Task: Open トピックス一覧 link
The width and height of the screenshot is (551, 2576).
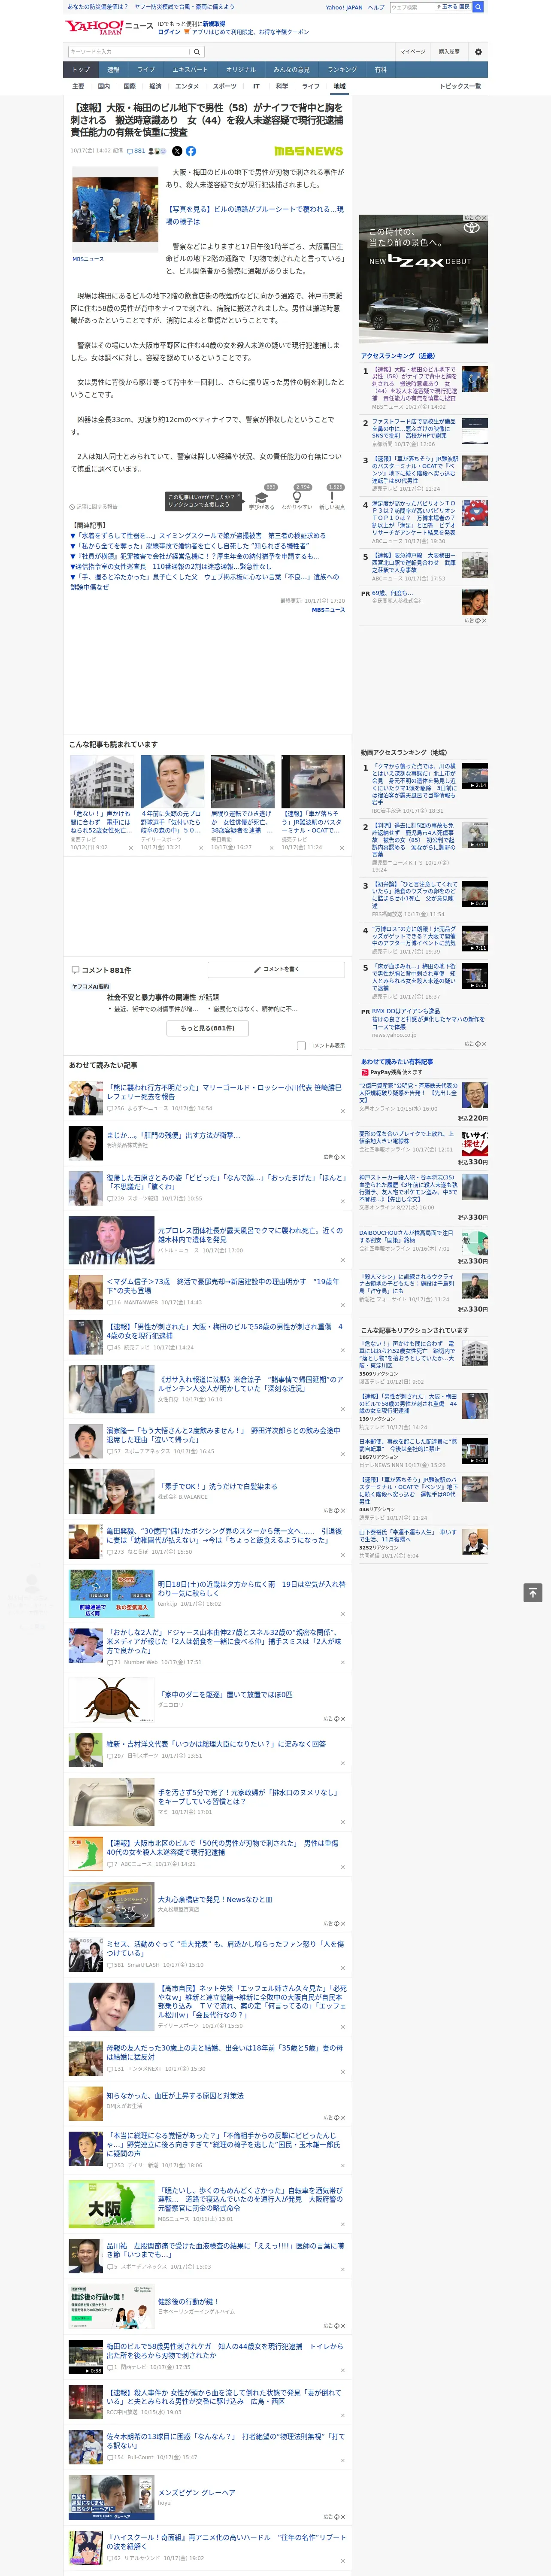Action: (x=460, y=86)
